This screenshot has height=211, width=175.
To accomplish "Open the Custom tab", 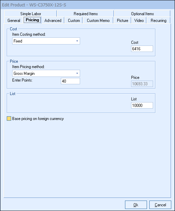I will coord(74,21).
